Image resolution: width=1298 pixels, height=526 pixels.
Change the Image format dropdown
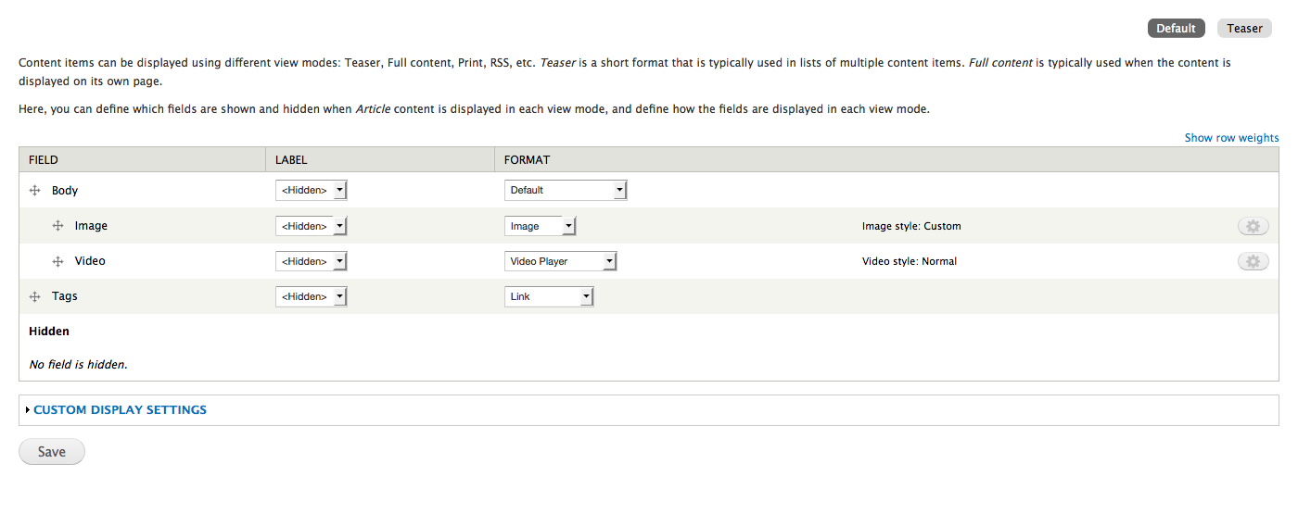point(540,226)
